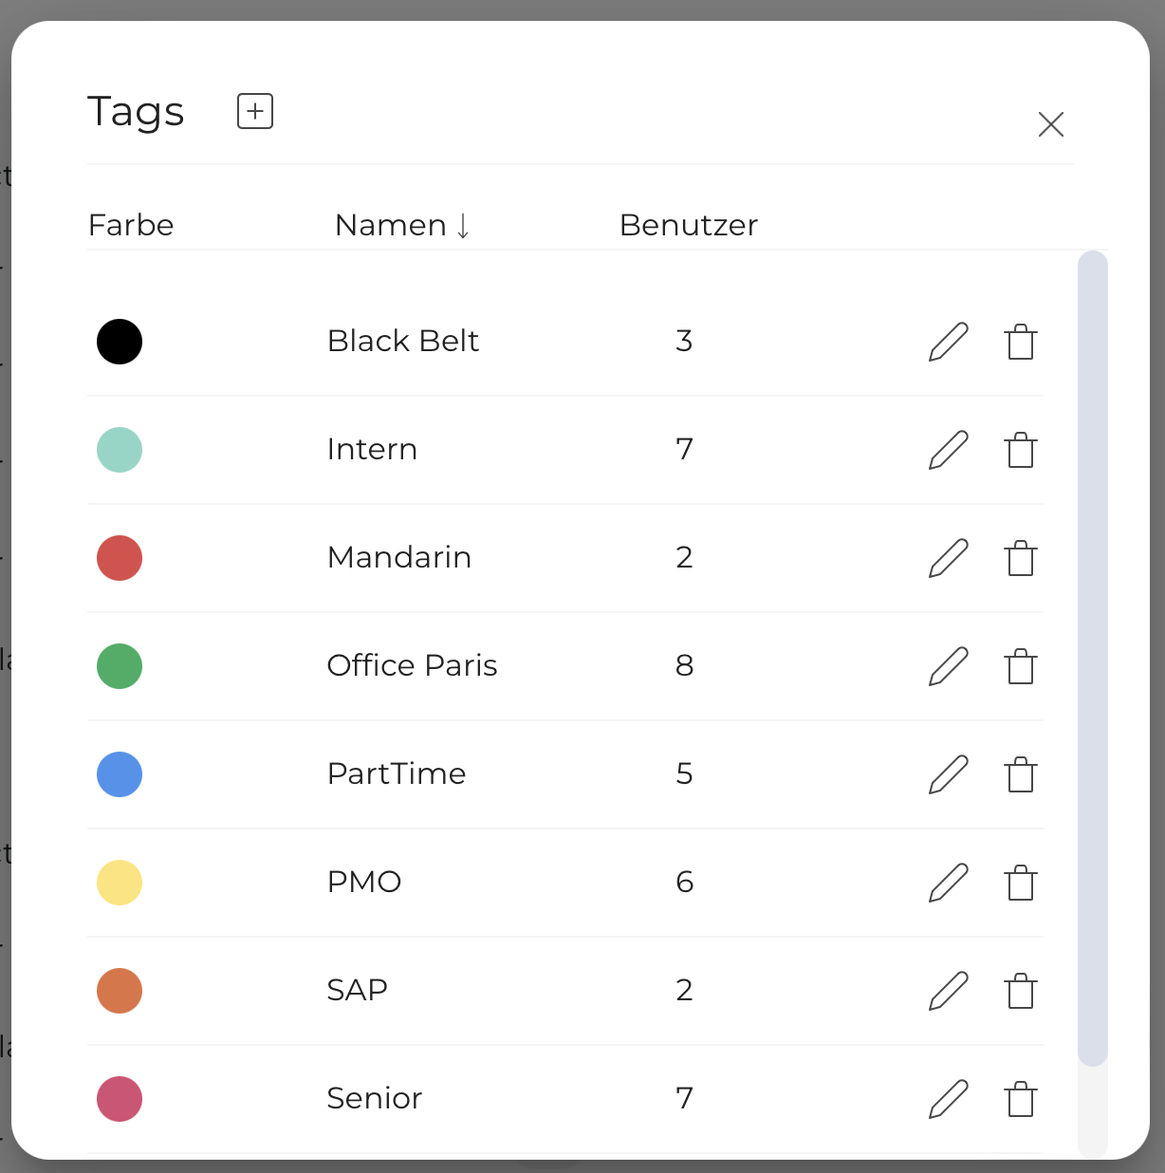Image resolution: width=1165 pixels, height=1173 pixels.
Task: Select the Benutzer column header
Action: 689,225
